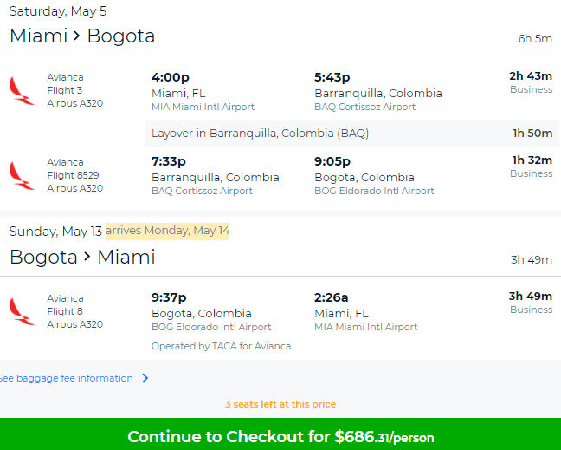561x450 pixels.
Task: Click Avianca logo next to Flight 8529
Action: [x=22, y=176]
